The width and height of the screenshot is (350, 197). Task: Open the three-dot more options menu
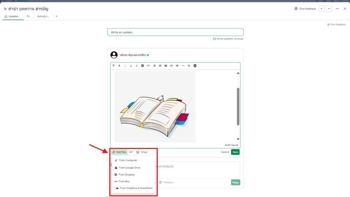337,9
